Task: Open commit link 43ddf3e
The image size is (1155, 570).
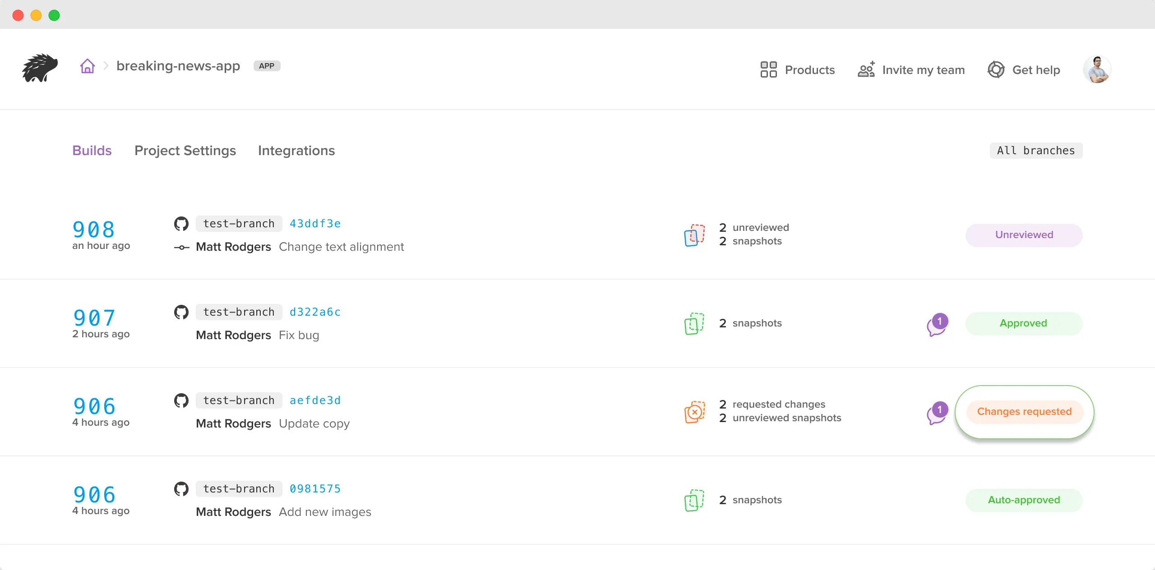Action: 315,224
